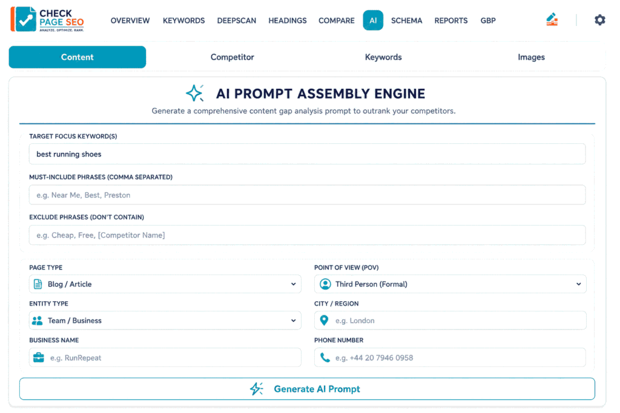Click the 'TARGET FOCUS KEYWORD(S)' label

pyautogui.click(x=73, y=136)
